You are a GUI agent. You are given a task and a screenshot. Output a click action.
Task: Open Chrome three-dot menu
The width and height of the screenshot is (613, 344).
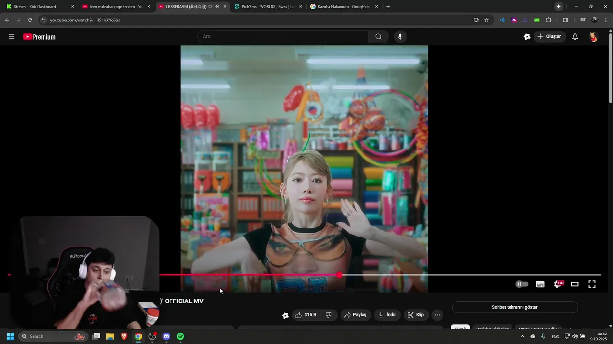tap(606, 20)
